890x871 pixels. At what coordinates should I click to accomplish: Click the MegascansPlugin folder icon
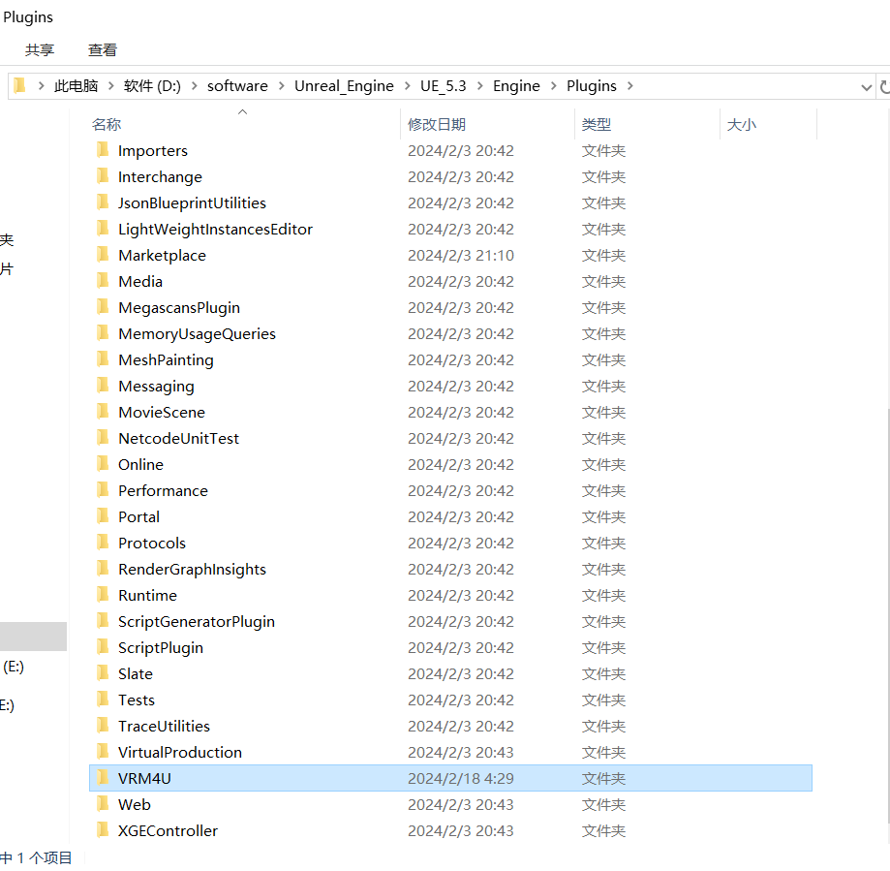pos(103,306)
